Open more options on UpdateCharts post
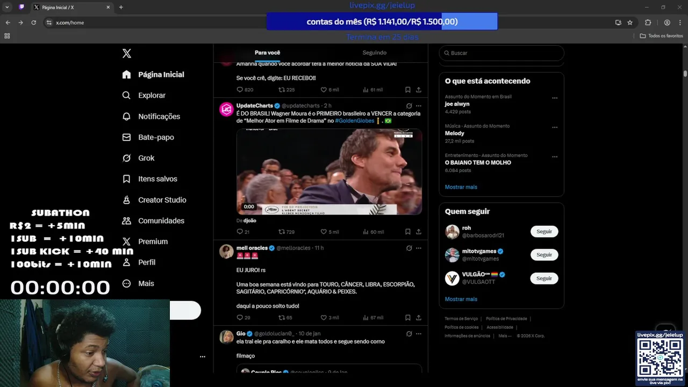Viewport: 688px width, 387px height. [419, 106]
